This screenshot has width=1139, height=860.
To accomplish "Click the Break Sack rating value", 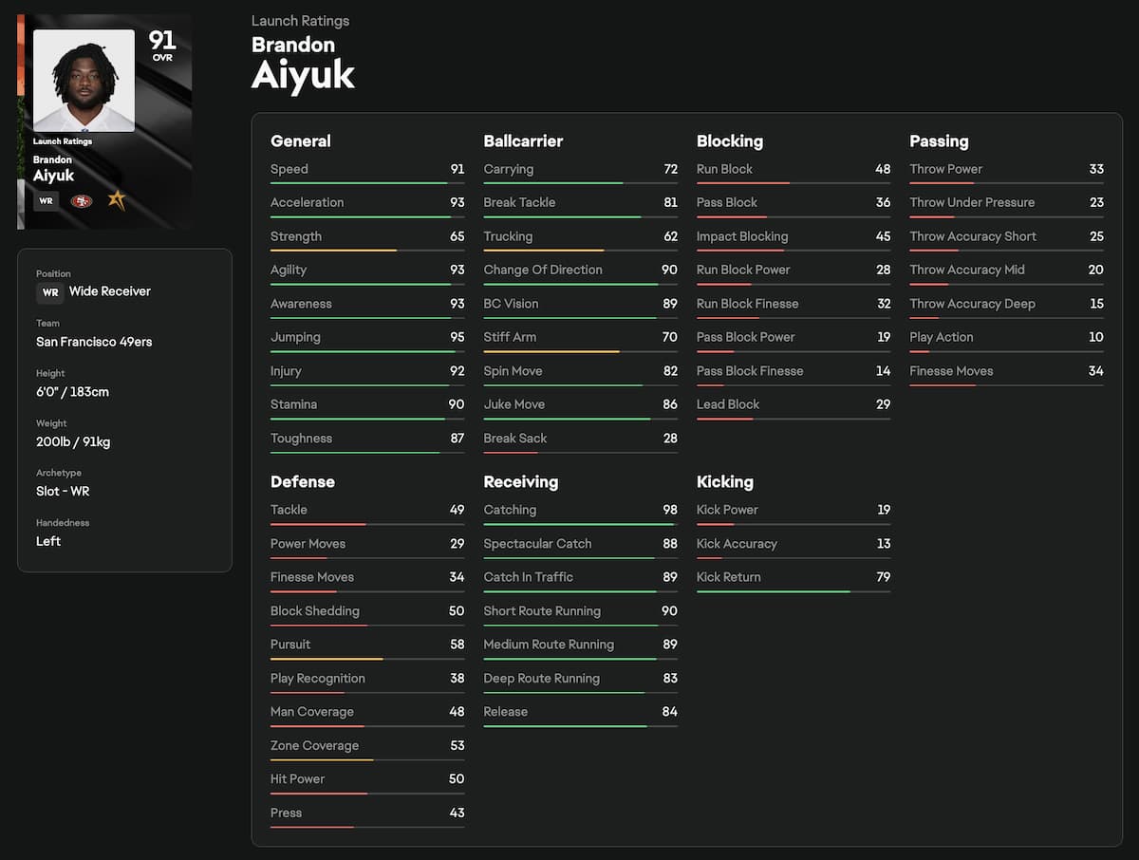I will coord(670,438).
